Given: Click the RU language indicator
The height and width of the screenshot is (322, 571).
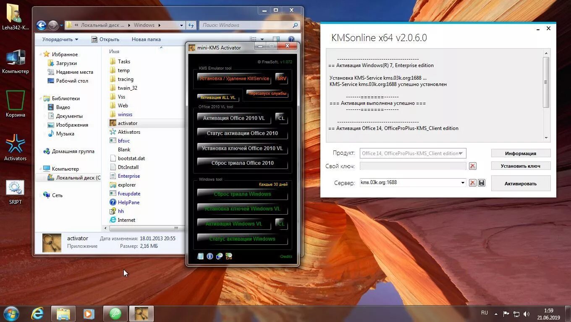Looking at the screenshot, I should pos(485,313).
